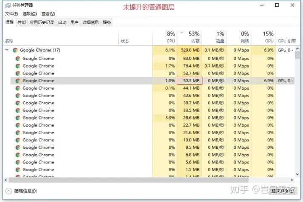Viewport: 303px width, 202px height.
Task: Click Chrome icon in the 38.7 MB row
Action: [x=18, y=103]
